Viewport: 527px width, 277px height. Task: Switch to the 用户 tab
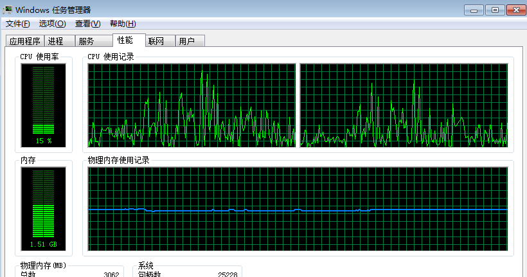pyautogui.click(x=190, y=41)
